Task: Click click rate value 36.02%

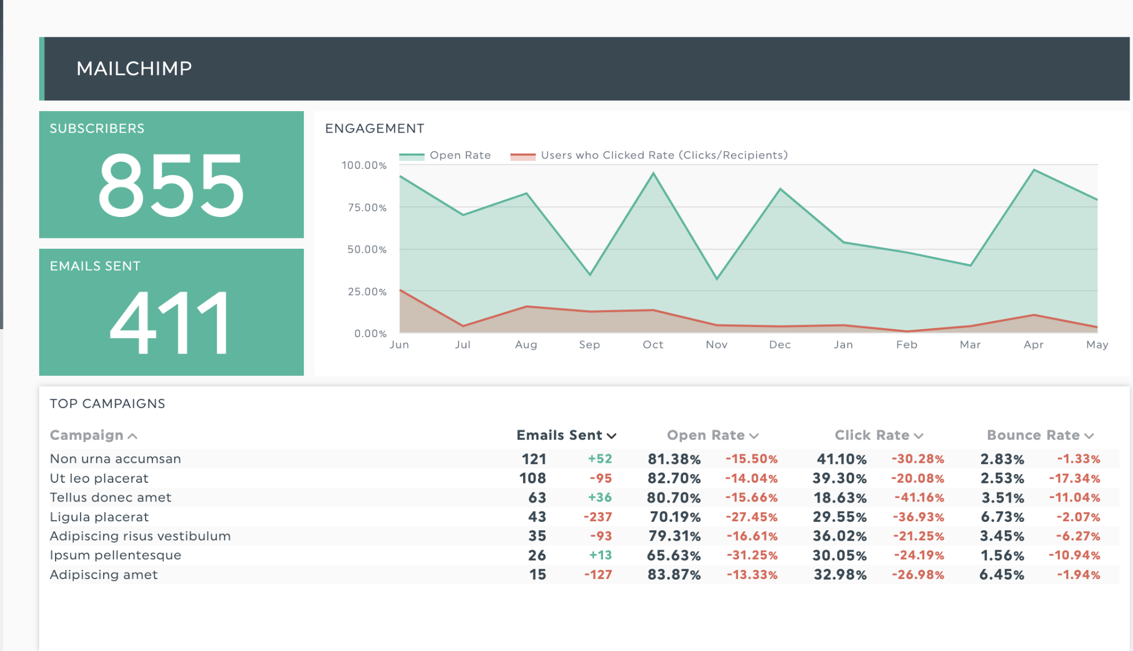Action: (840, 536)
